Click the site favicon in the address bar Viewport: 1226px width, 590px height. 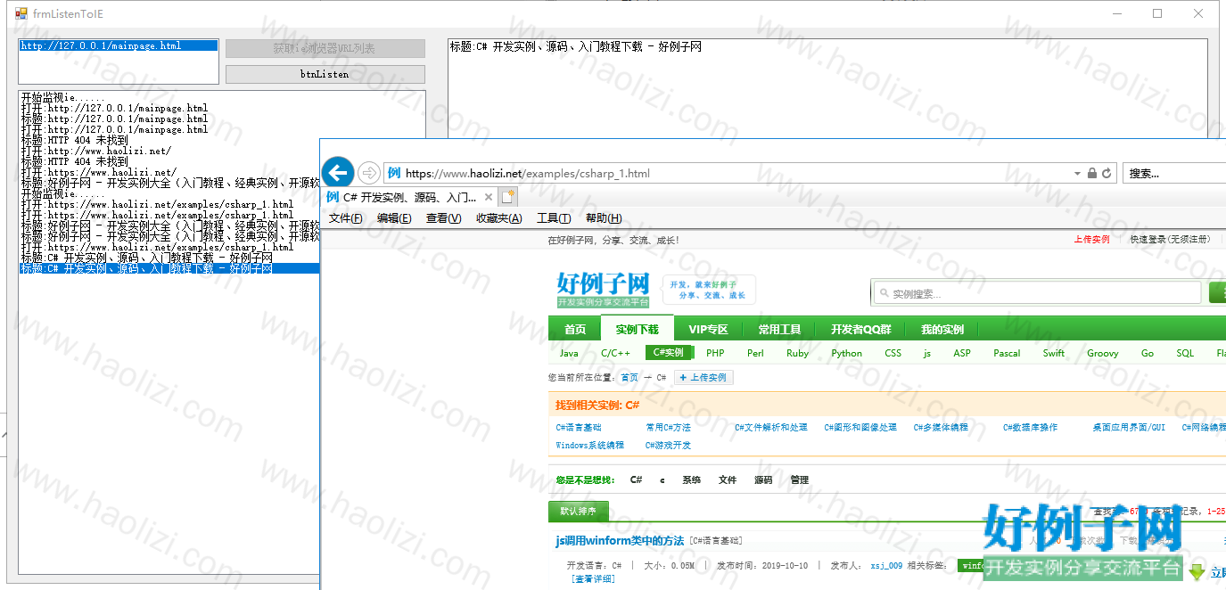pyautogui.click(x=394, y=173)
